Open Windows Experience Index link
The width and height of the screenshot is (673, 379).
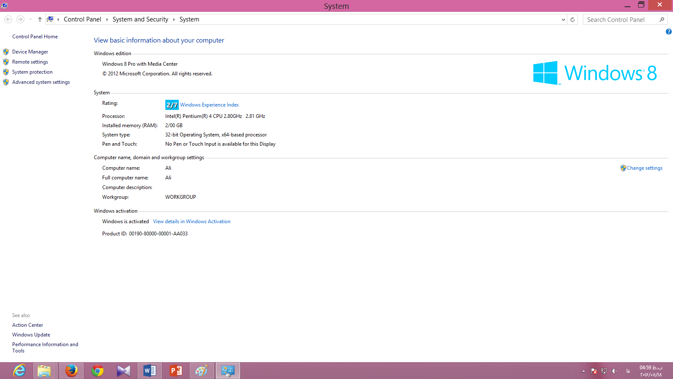click(x=209, y=105)
